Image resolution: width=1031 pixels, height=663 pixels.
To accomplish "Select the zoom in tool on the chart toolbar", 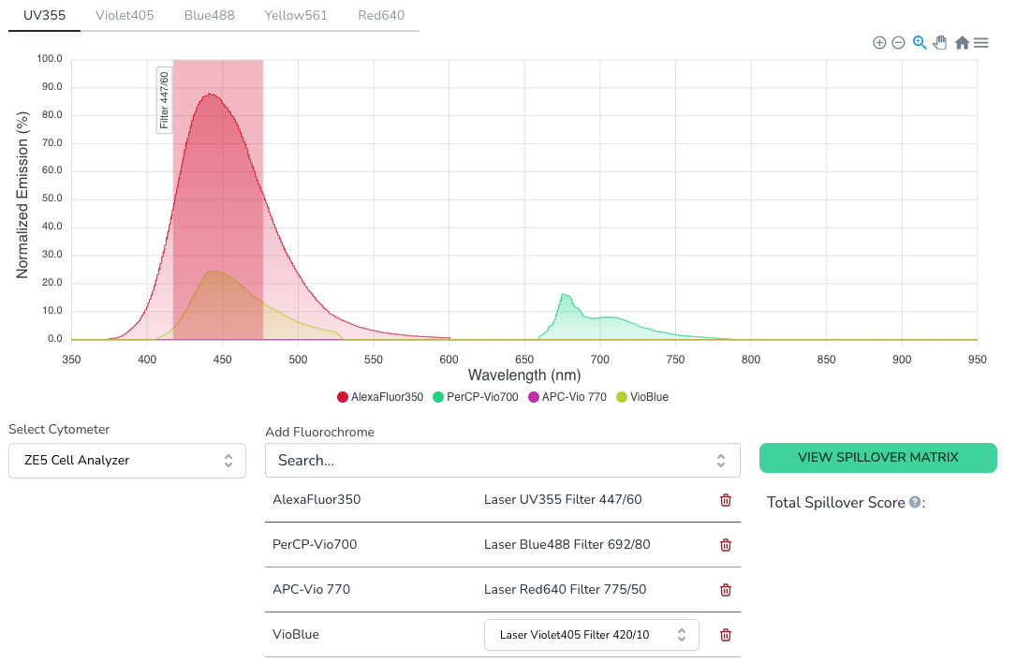I will click(x=879, y=42).
